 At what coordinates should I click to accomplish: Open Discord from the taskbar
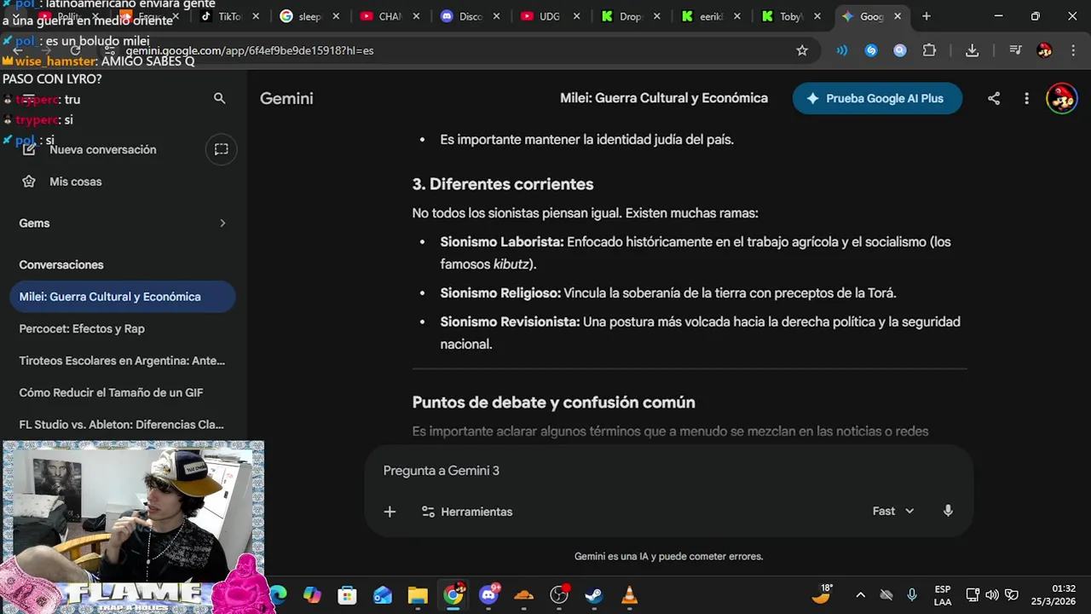489,595
